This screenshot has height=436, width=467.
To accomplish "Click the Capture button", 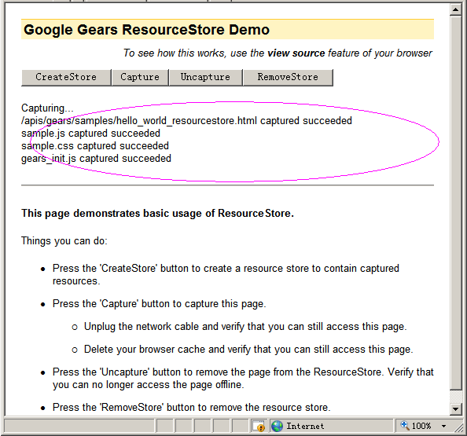I will coord(140,77).
